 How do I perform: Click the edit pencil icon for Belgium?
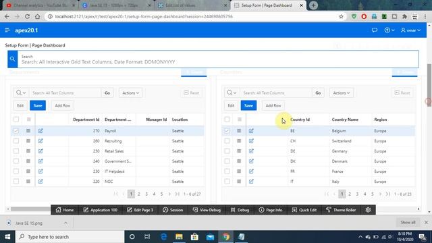click(251, 131)
